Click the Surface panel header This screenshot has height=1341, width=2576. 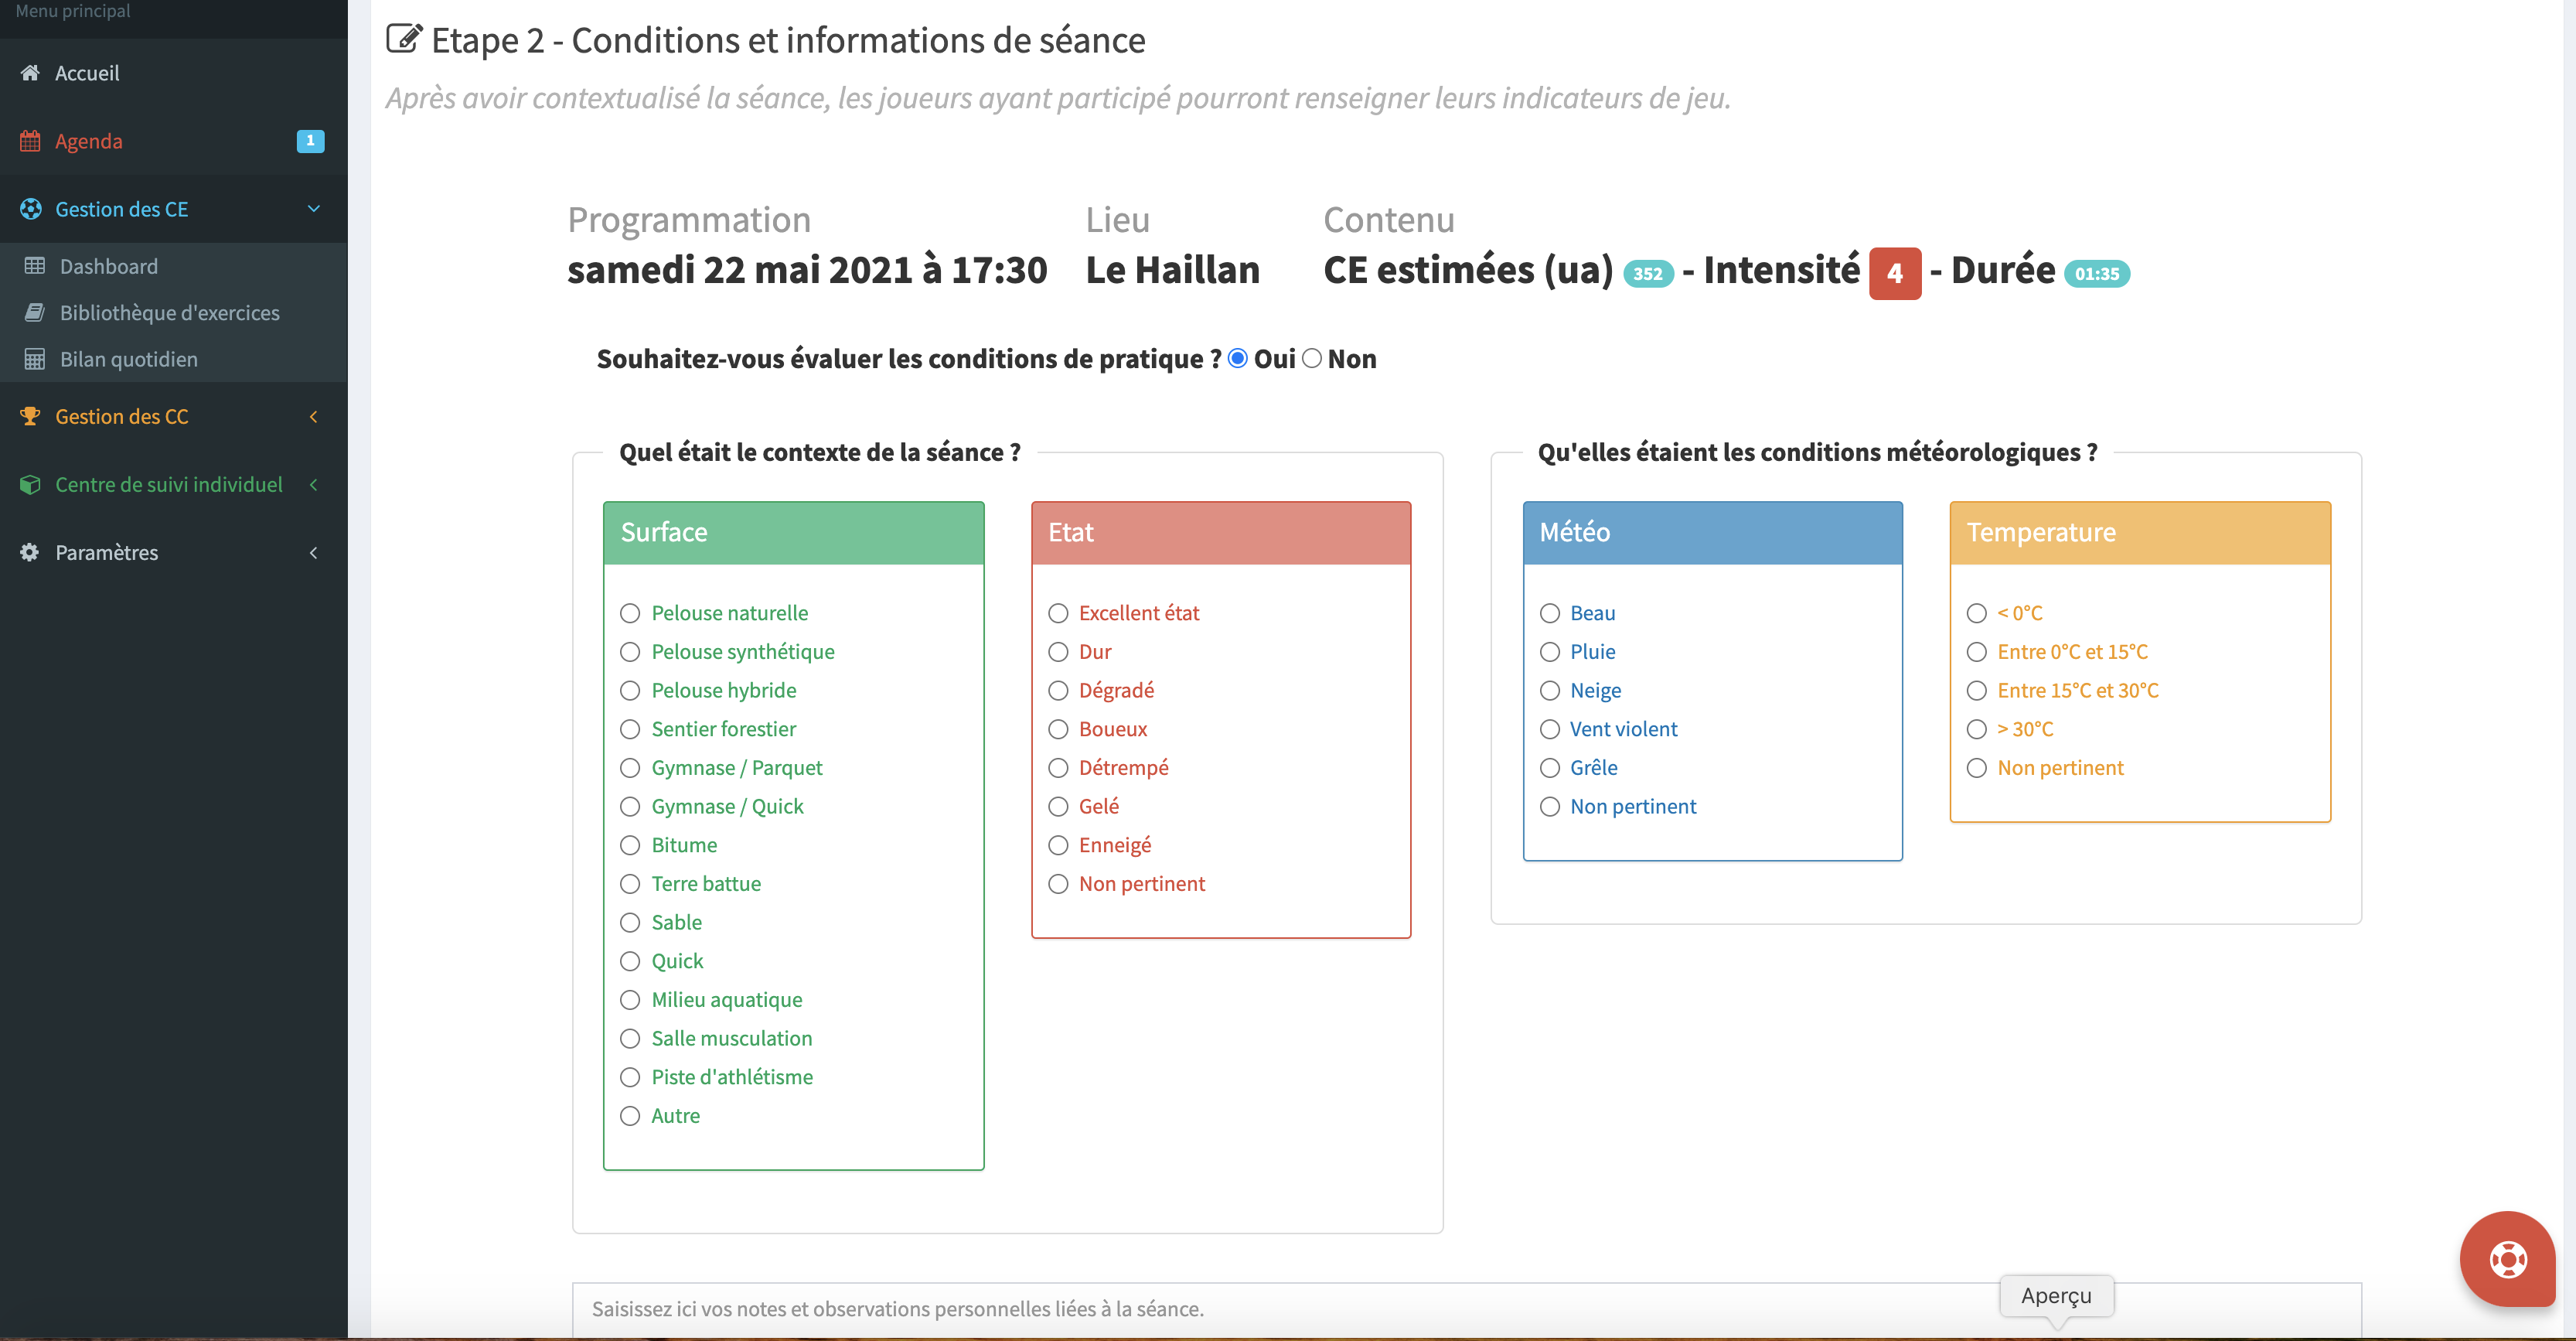click(794, 533)
